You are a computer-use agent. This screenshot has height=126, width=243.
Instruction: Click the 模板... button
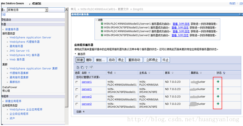(x=100, y=60)
